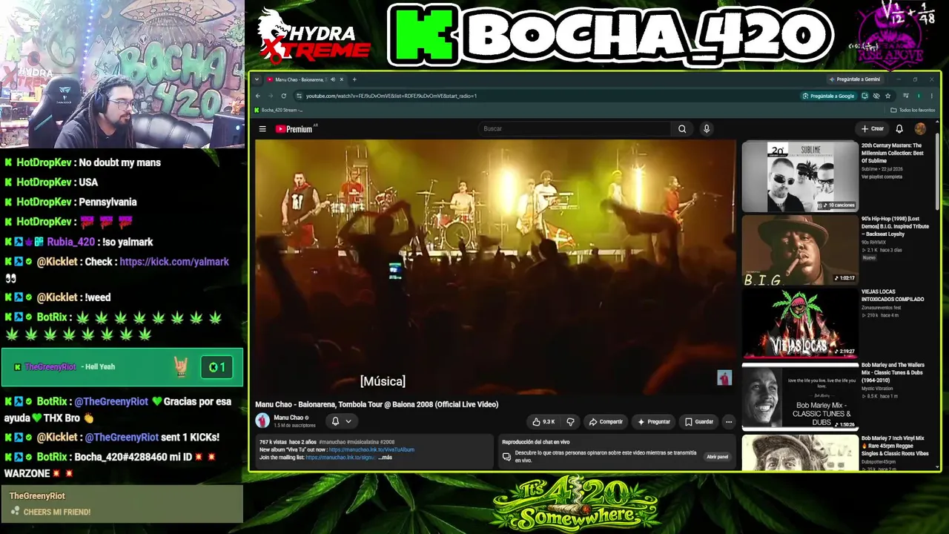Go to YouTube Premium home logo

pyautogui.click(x=296, y=129)
